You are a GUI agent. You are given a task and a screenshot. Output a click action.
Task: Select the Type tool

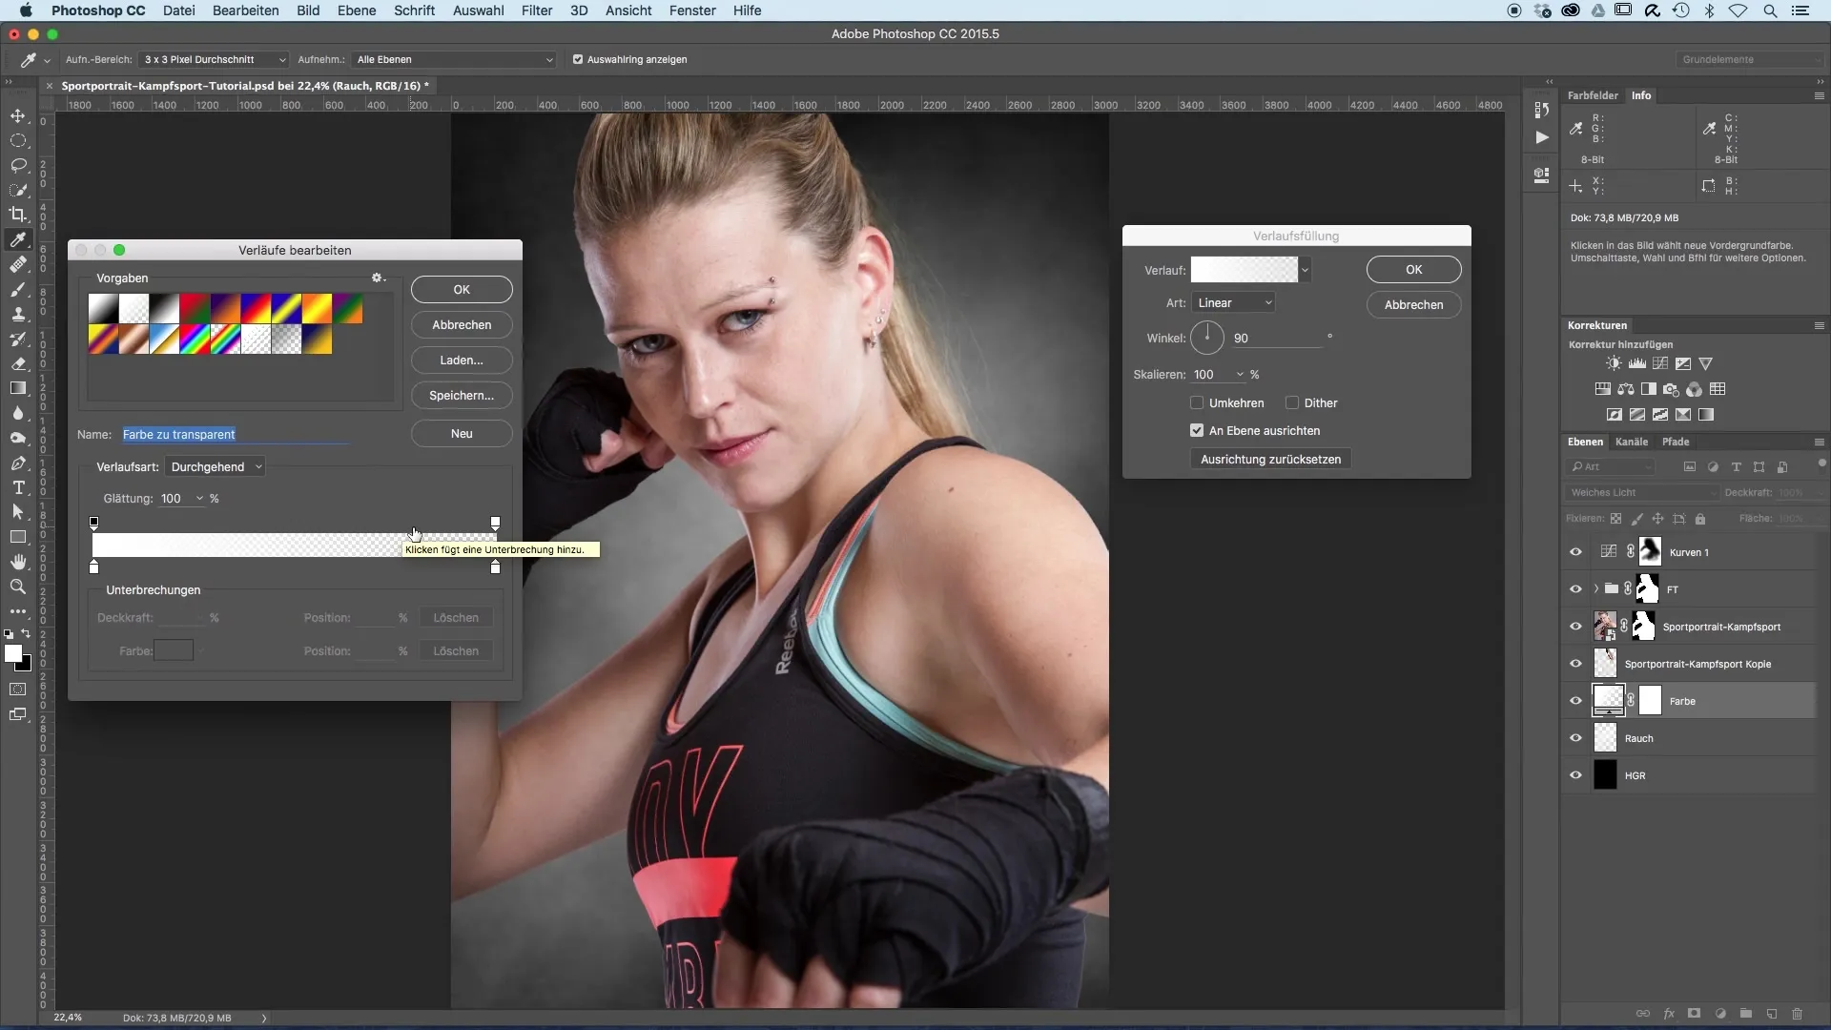coord(18,487)
